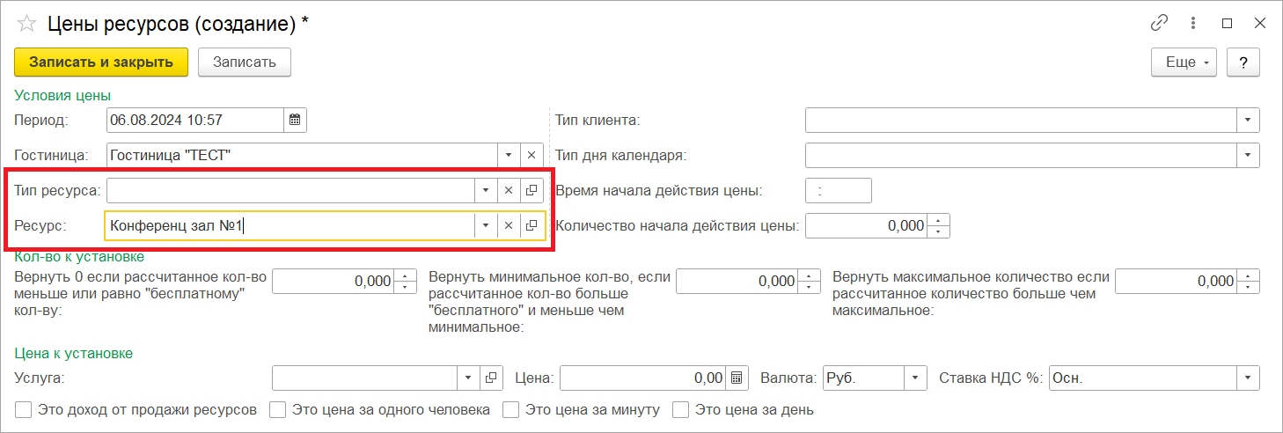1283x433 pixels.
Task: Expand the Ставка НДС % dropdown
Action: click(x=1248, y=378)
